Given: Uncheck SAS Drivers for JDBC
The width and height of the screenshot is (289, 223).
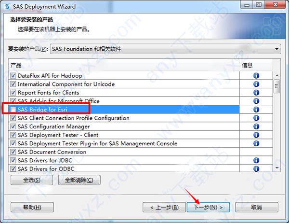Looking at the screenshot, I should coord(13,160).
